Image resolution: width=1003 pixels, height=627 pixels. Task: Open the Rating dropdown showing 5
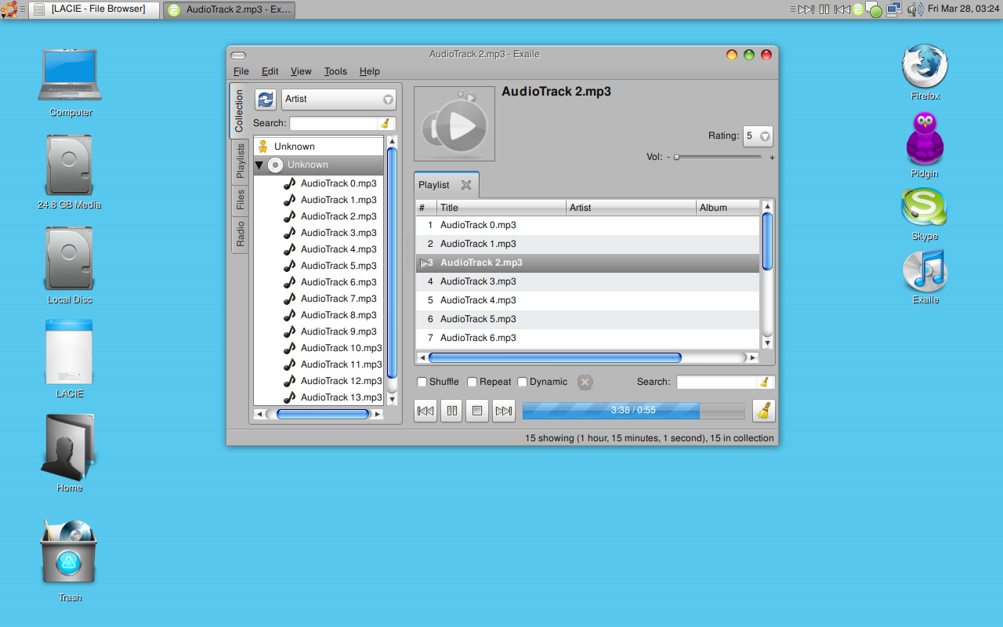[759, 136]
